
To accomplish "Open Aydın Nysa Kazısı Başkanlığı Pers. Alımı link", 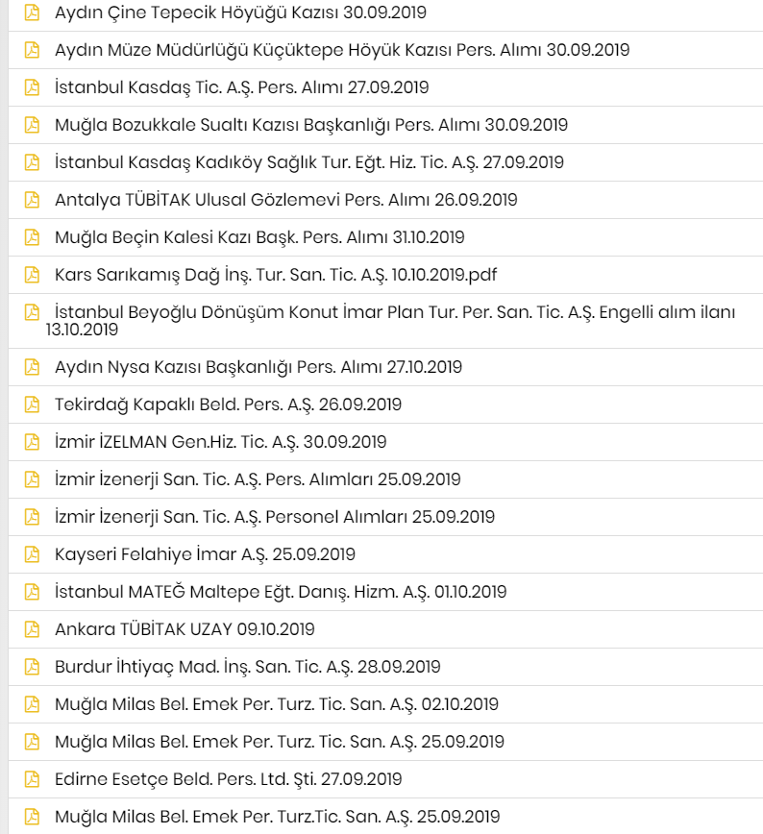I will [x=258, y=367].
